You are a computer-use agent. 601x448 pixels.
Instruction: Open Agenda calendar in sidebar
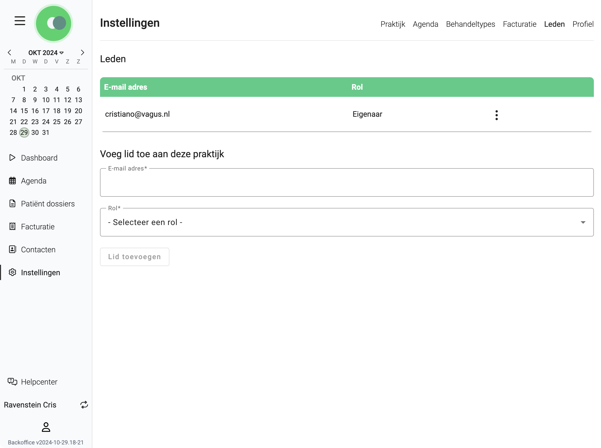tap(33, 181)
